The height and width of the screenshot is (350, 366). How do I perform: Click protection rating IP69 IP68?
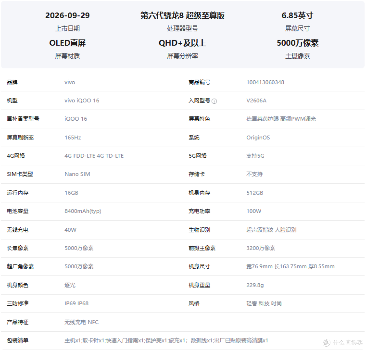[x=76, y=303]
